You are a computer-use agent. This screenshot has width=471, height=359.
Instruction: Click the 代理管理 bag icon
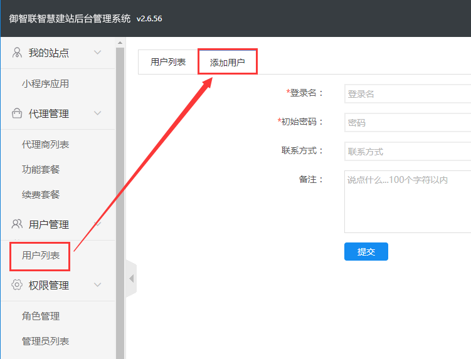(17, 113)
